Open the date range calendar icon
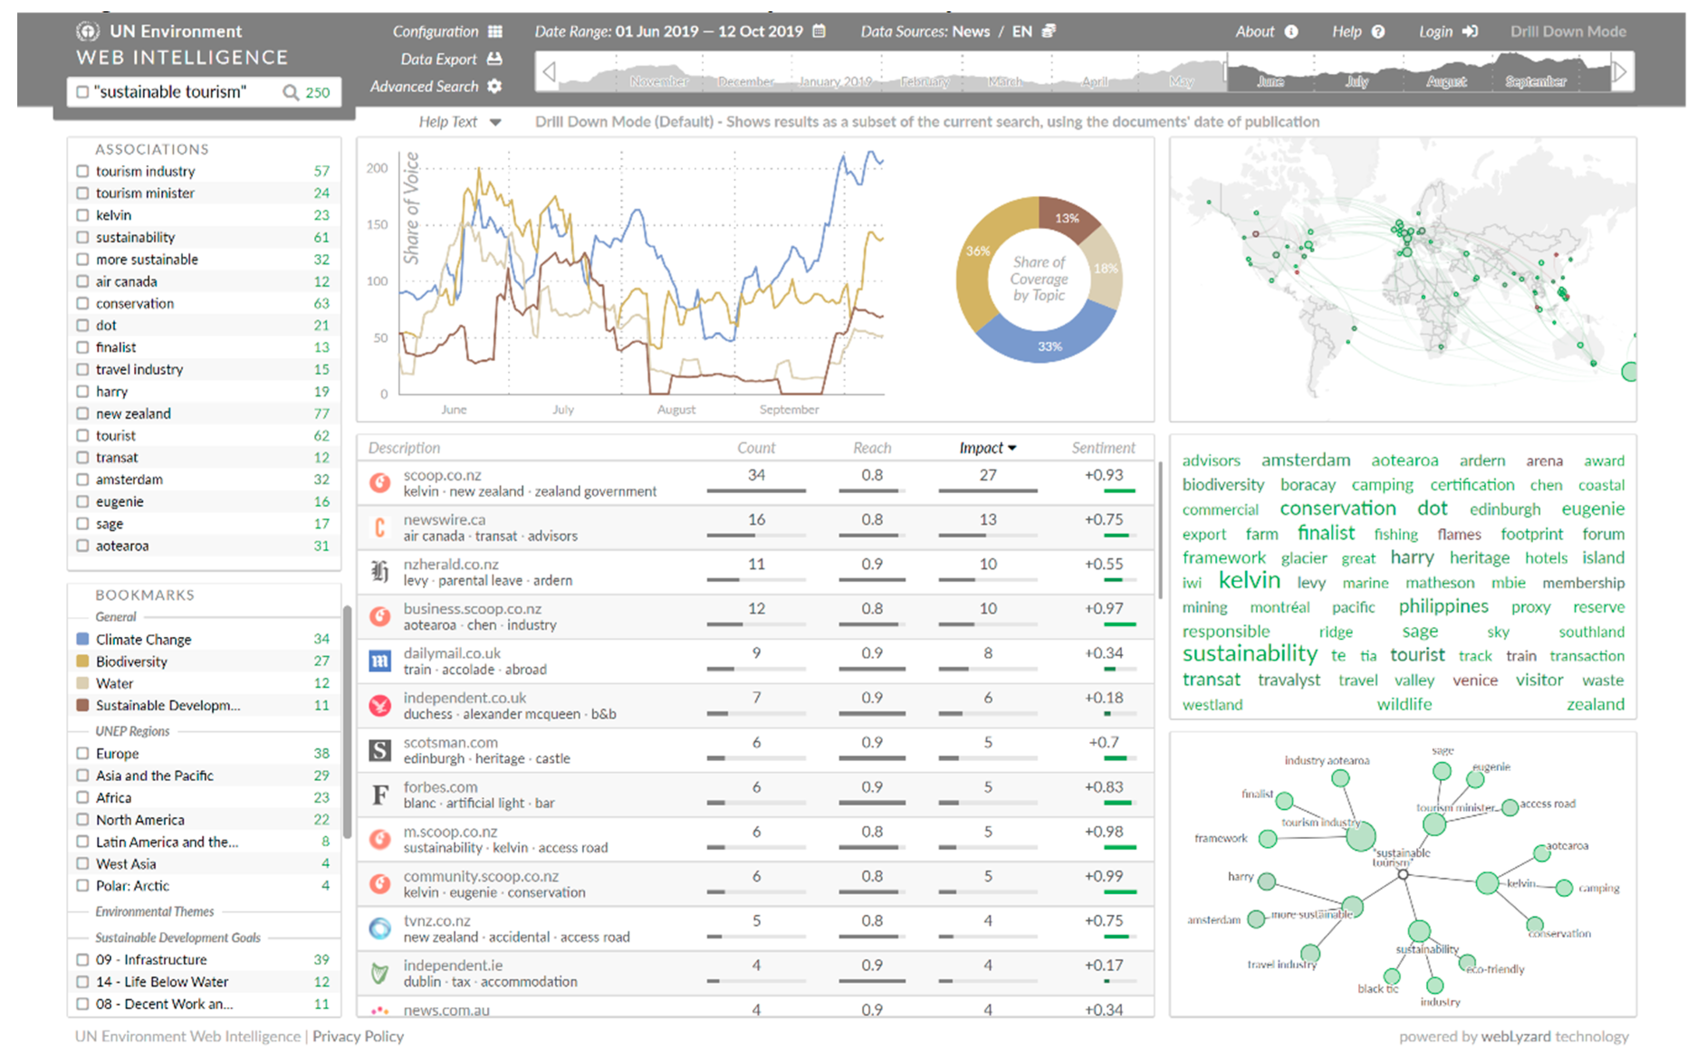Screen dimensions: 1698x1052 [x=819, y=31]
